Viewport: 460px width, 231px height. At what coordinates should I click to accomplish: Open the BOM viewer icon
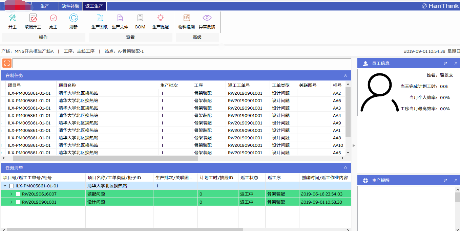(140, 18)
